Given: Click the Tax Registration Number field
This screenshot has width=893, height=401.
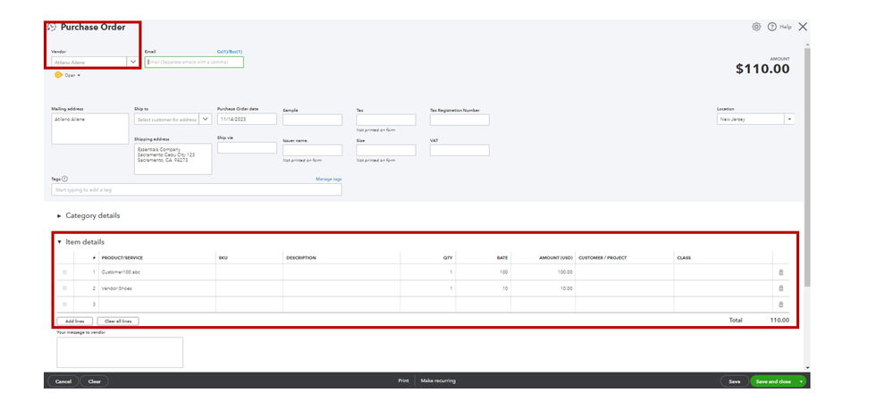Looking at the screenshot, I should point(459,120).
